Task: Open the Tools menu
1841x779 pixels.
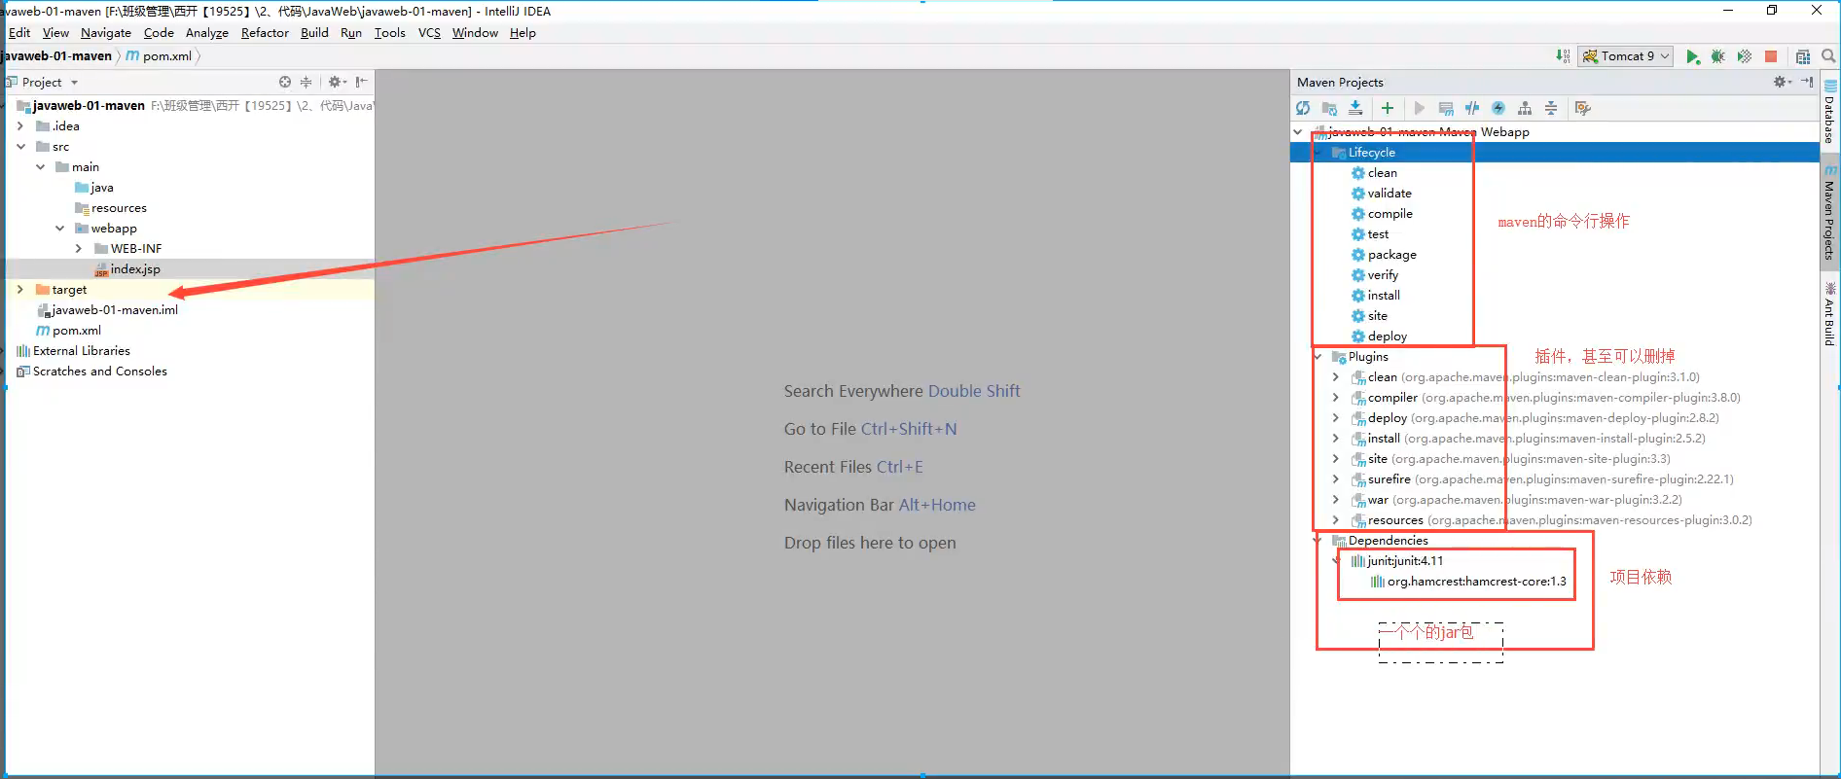Action: tap(389, 33)
